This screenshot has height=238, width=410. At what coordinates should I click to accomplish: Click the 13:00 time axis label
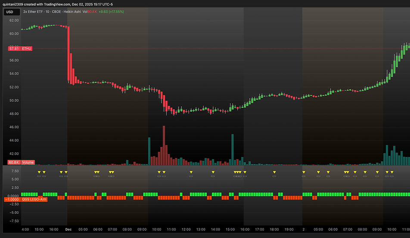pos(201,229)
